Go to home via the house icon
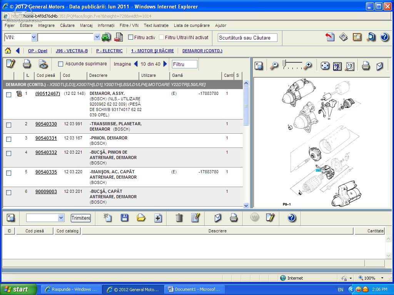Screen dimensions: 394x295 pyautogui.click(x=8, y=51)
